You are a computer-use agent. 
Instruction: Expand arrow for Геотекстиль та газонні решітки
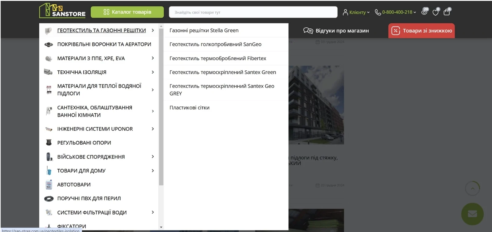153,30
